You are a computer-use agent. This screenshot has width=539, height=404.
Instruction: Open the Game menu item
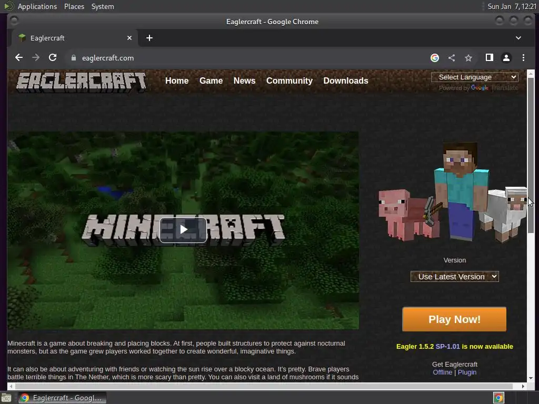point(211,80)
